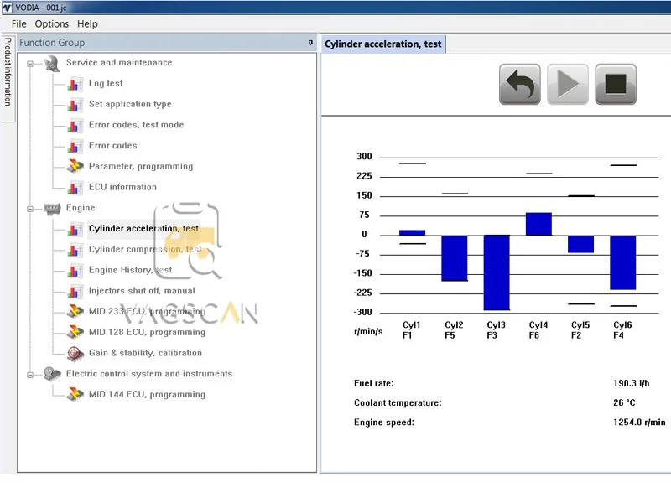The width and height of the screenshot is (671, 503).
Task: Select Cylinder compression, test
Action: coord(145,249)
